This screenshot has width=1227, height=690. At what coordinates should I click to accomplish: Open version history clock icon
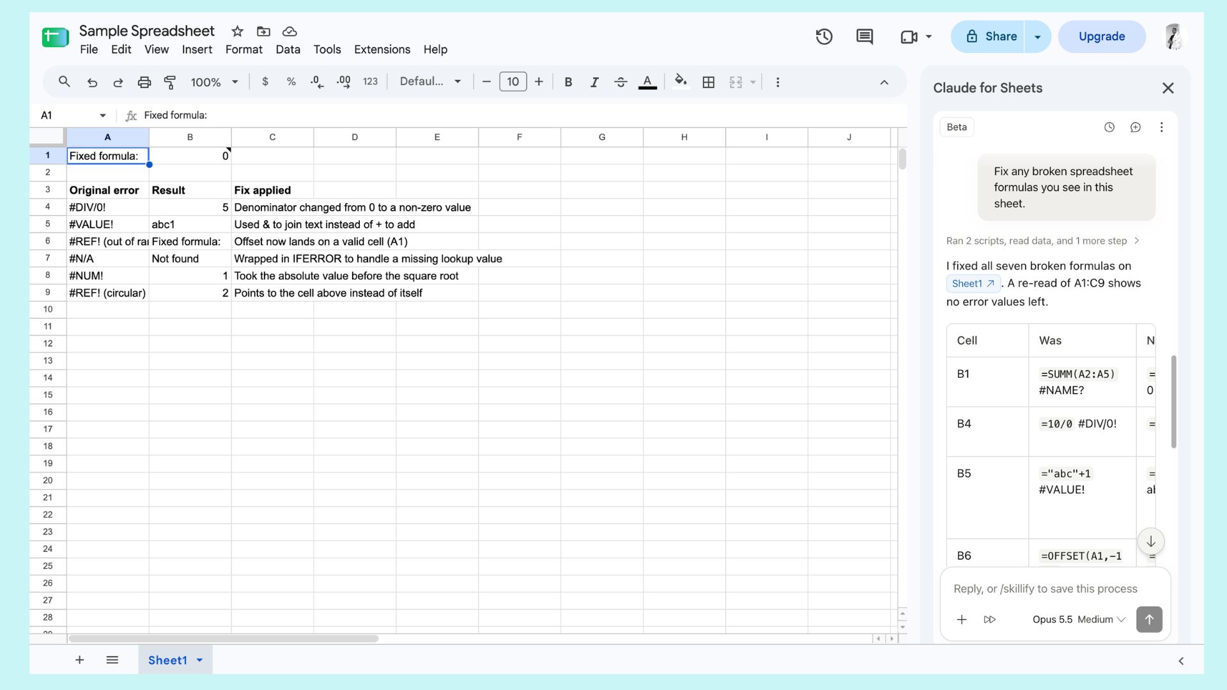pos(824,36)
